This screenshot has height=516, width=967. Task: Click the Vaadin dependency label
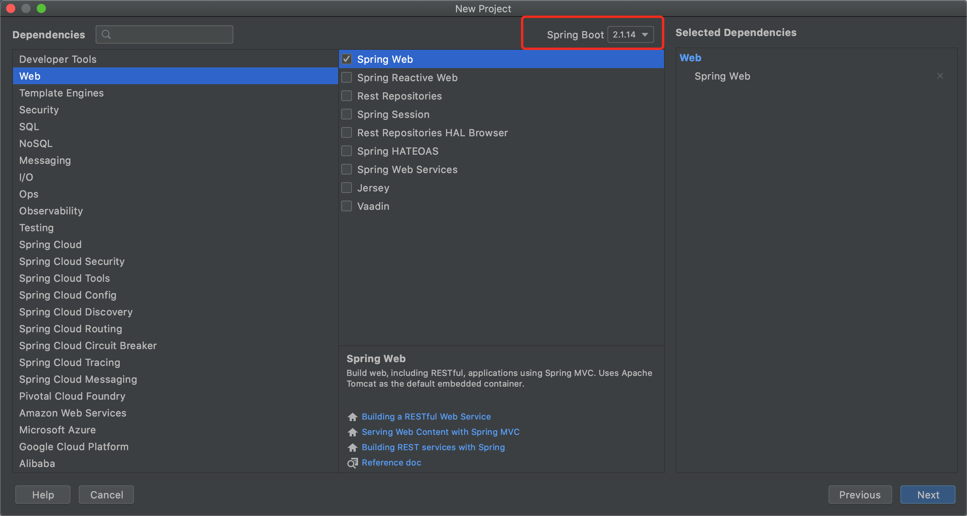373,206
